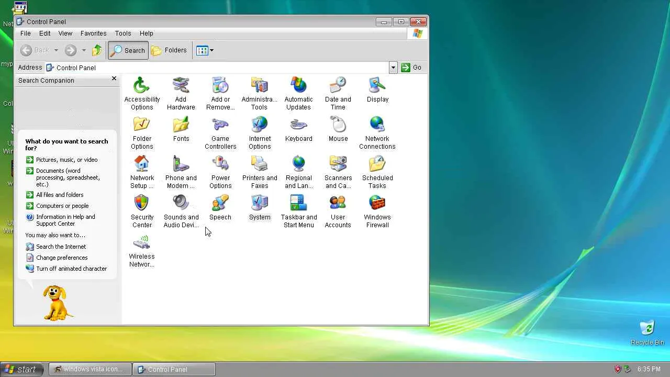The image size is (670, 377).
Task: Toggle the Search pane button
Action: pyautogui.click(x=128, y=50)
